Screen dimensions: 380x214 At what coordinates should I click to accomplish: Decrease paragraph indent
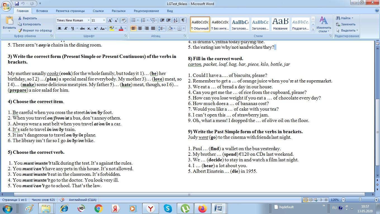(162, 20)
